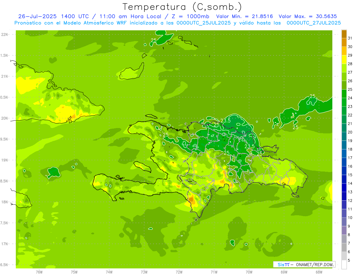Viewport: 358px width, 276px height.
Task: Select the "26-Jul-2025 1400 UTC" date text
Action: [54, 16]
